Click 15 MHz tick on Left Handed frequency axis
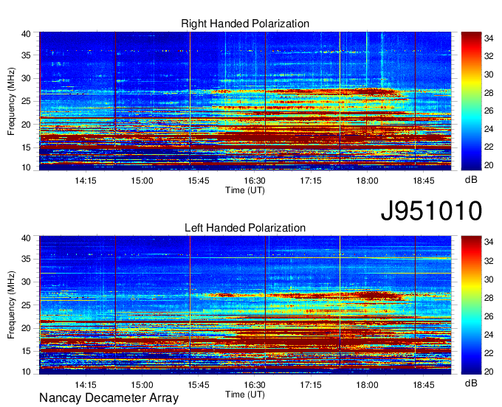 coord(26,352)
